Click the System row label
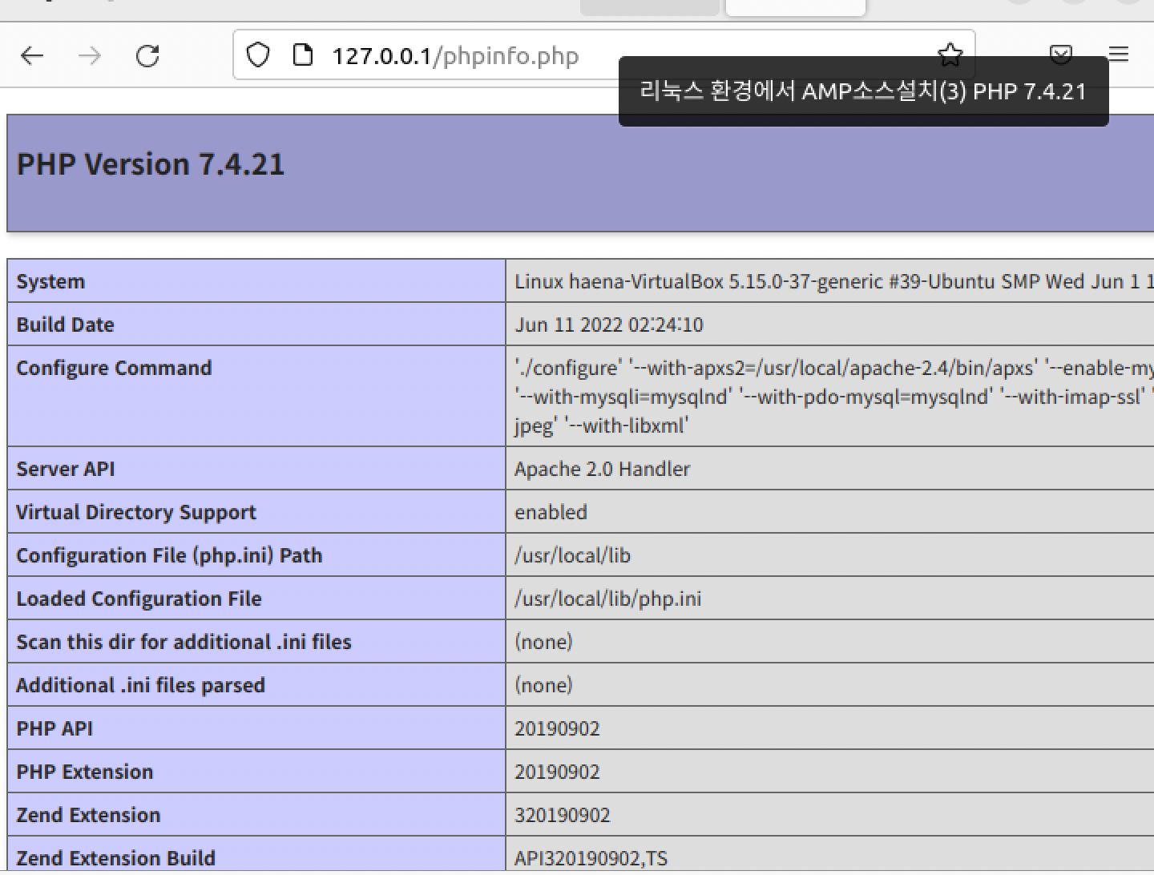 point(50,281)
